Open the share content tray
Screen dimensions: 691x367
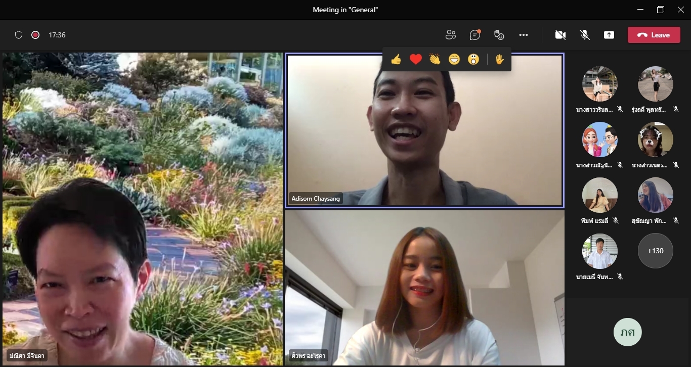[x=609, y=35]
